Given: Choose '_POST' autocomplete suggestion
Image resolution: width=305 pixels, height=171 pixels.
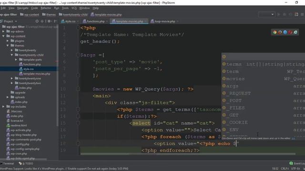Looking at the screenshot, I should [264, 101].
